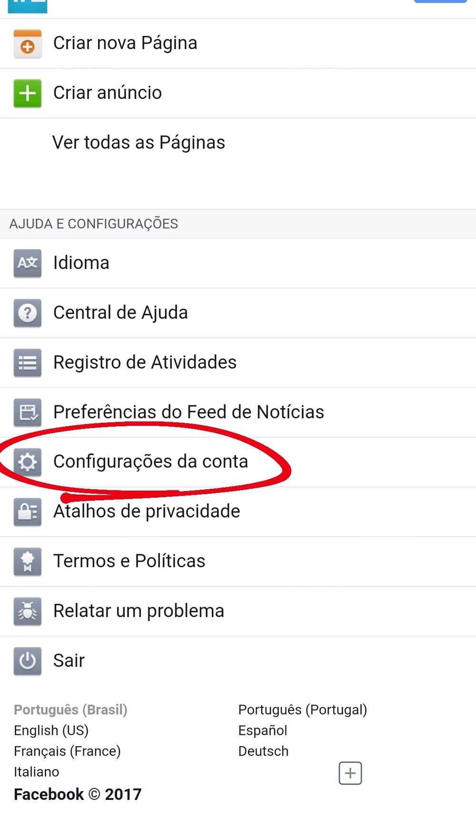Open Ver todas as Páginas

[139, 142]
